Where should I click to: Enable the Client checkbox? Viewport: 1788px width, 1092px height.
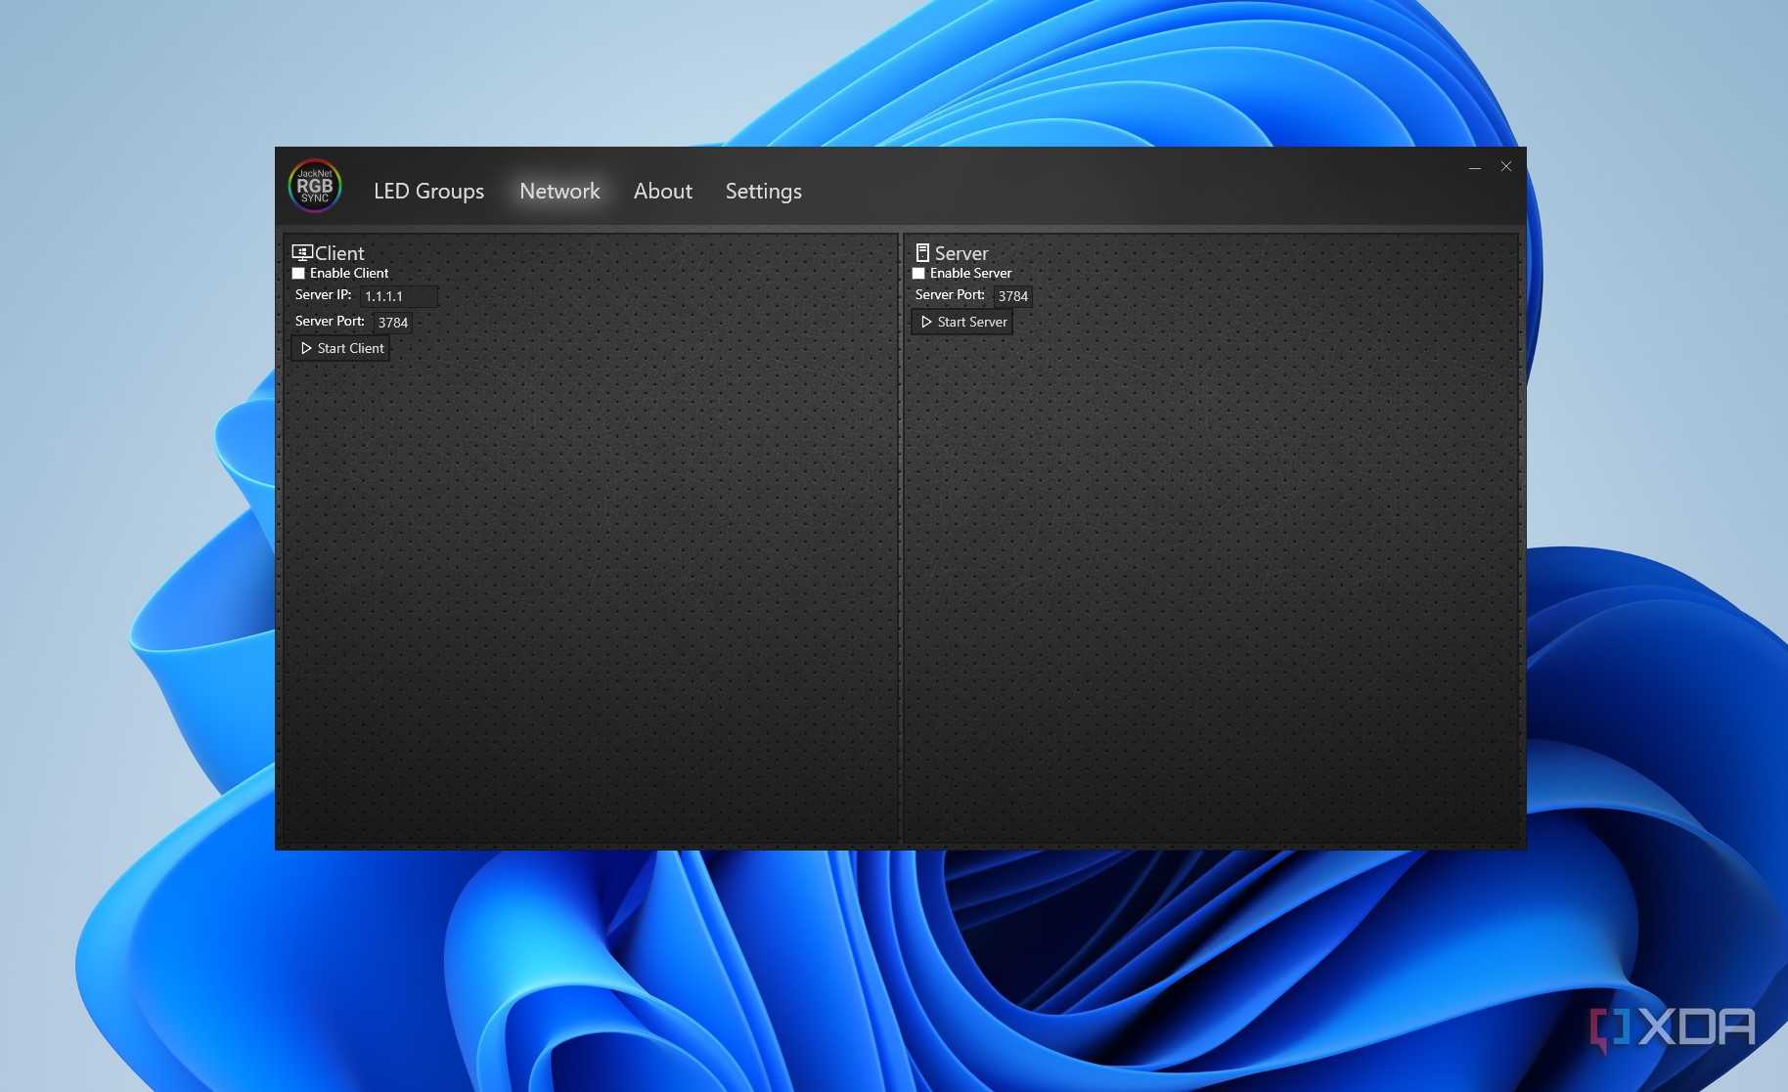point(298,274)
